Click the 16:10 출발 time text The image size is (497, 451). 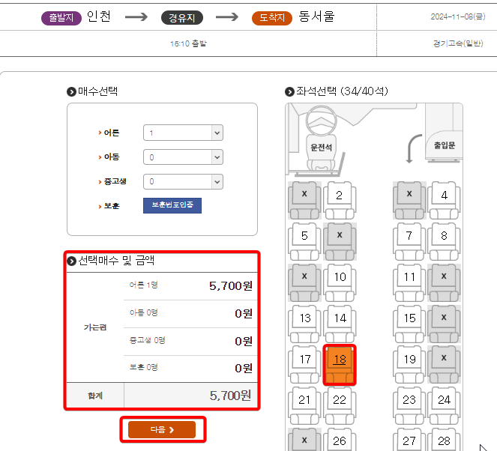pyautogui.click(x=188, y=43)
